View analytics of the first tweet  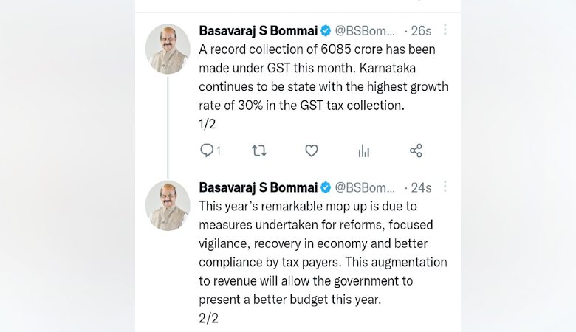(x=363, y=151)
